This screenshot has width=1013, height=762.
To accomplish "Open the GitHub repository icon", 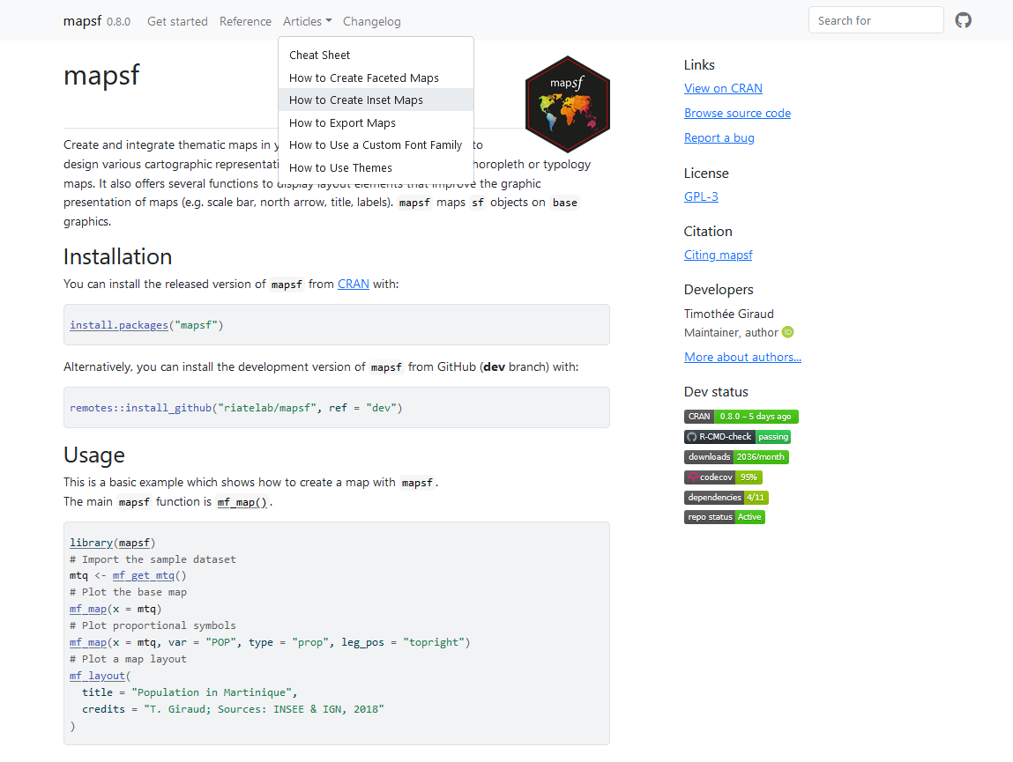I will [x=964, y=20].
